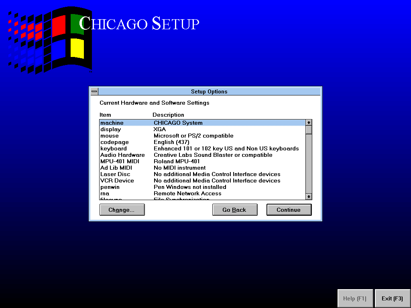The height and width of the screenshot is (308, 411).
Task: Click the list scrollbar thumb
Action: coord(309,130)
